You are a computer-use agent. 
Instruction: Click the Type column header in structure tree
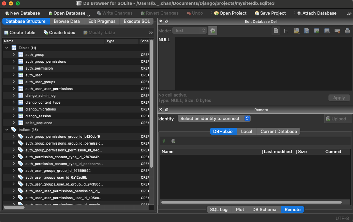[x=122, y=41]
